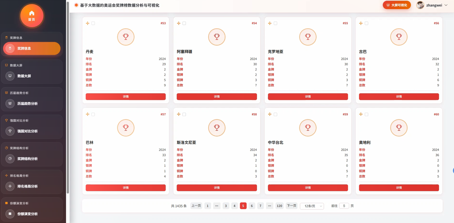Click the round icon beside 数据大屏 menu item

click(10, 76)
